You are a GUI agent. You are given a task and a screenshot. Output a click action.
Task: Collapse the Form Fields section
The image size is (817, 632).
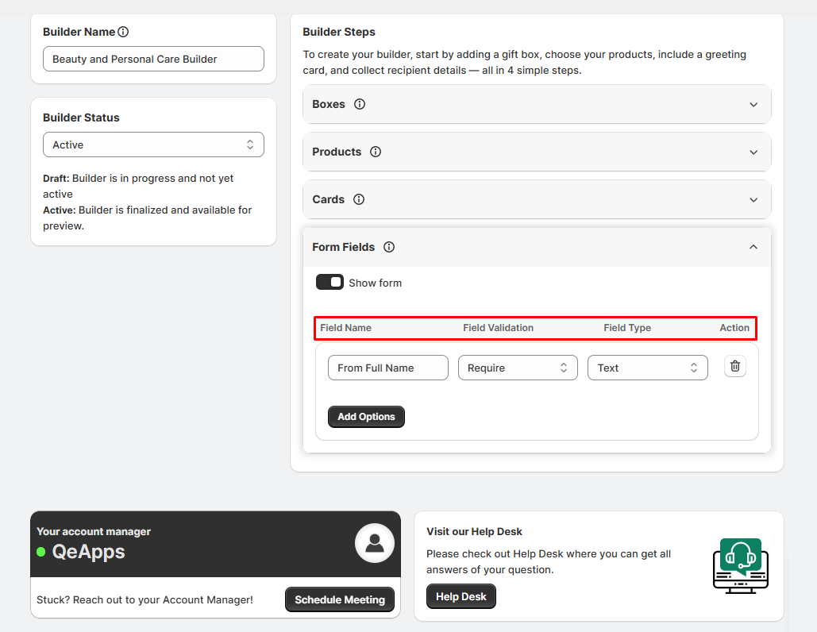[753, 247]
